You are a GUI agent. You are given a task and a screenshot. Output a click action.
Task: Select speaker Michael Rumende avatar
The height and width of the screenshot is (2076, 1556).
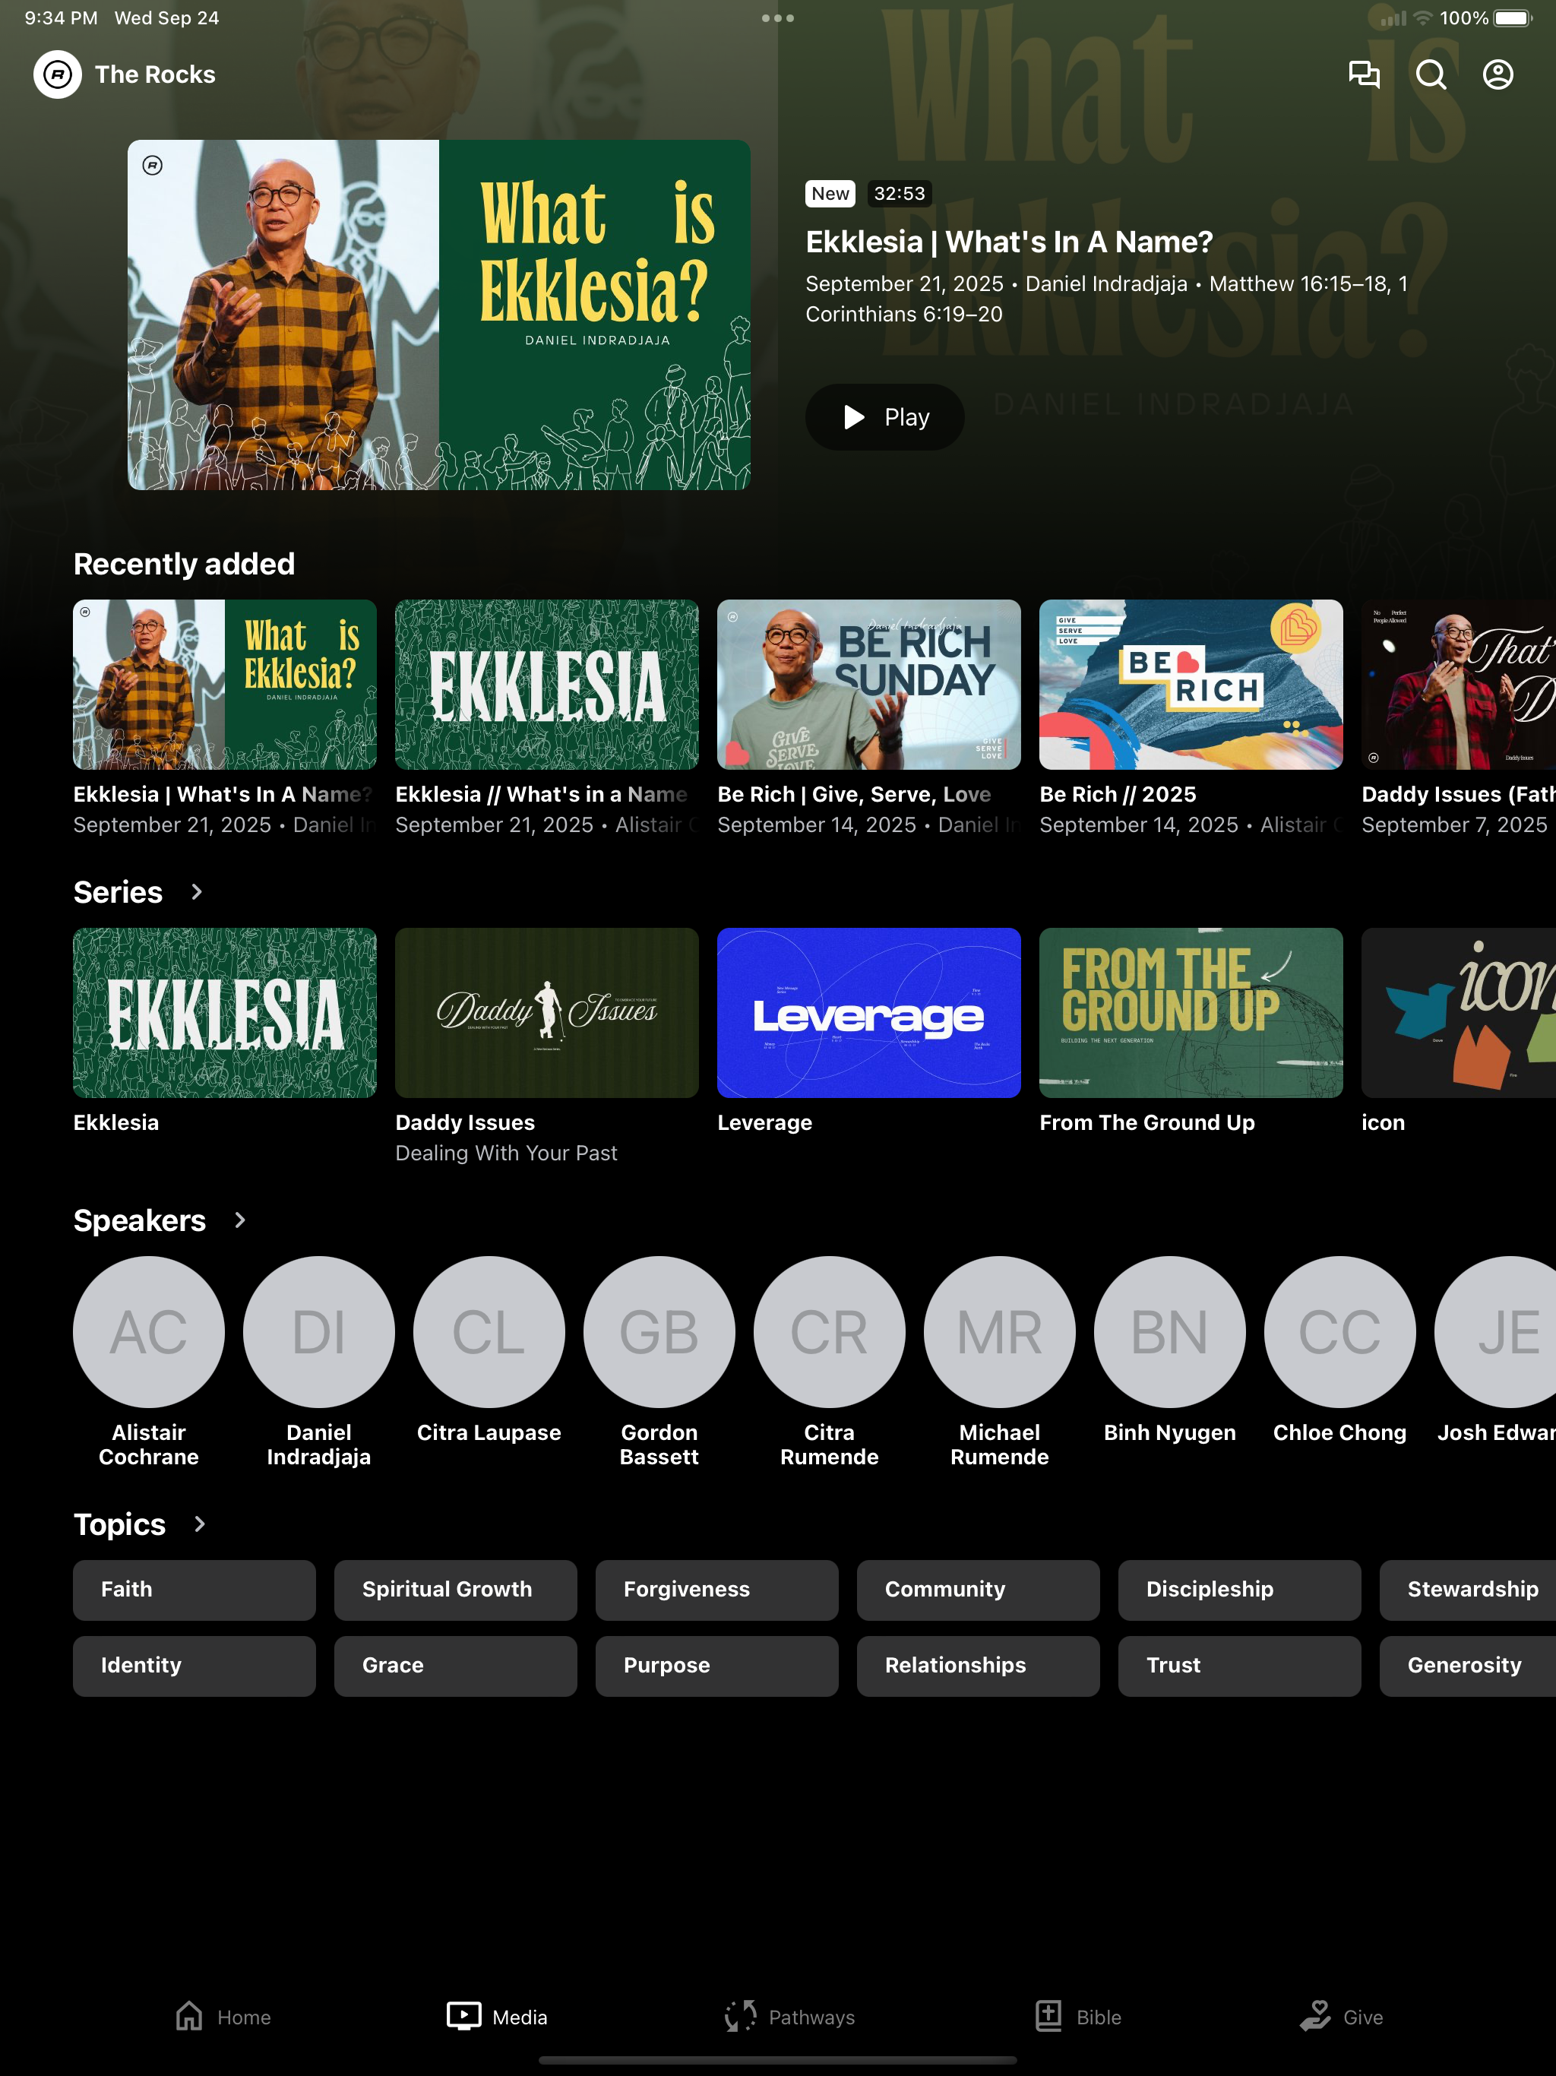click(x=1000, y=1332)
